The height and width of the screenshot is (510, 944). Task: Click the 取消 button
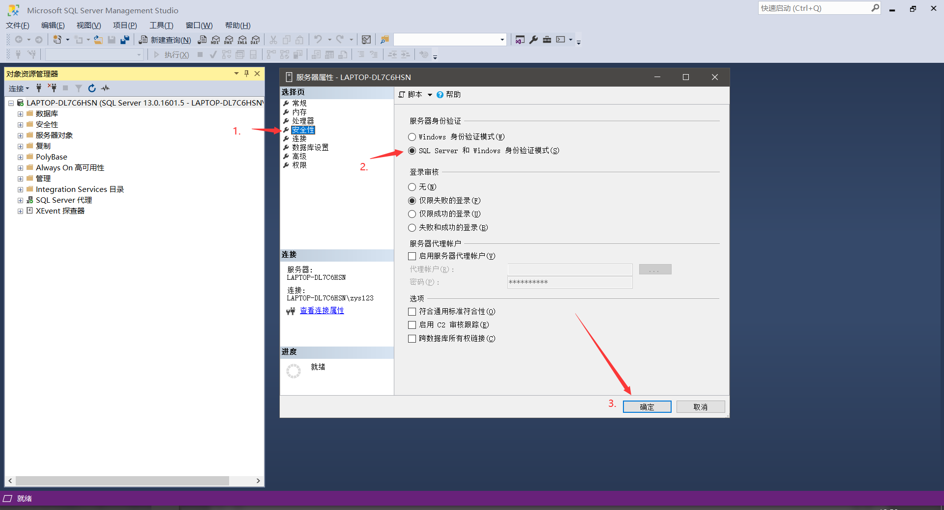tap(701, 407)
